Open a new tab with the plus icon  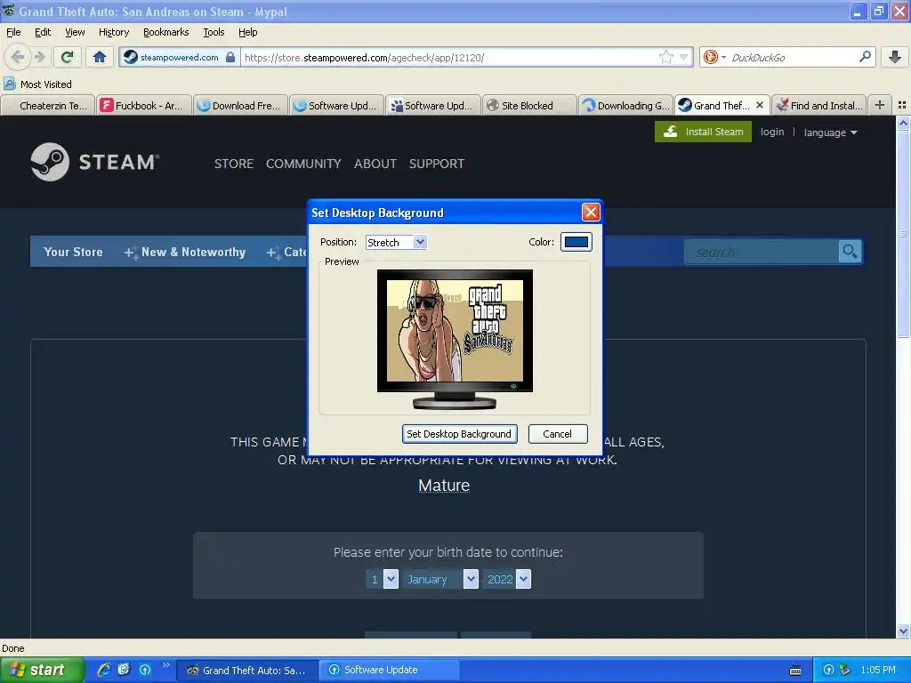(x=880, y=105)
